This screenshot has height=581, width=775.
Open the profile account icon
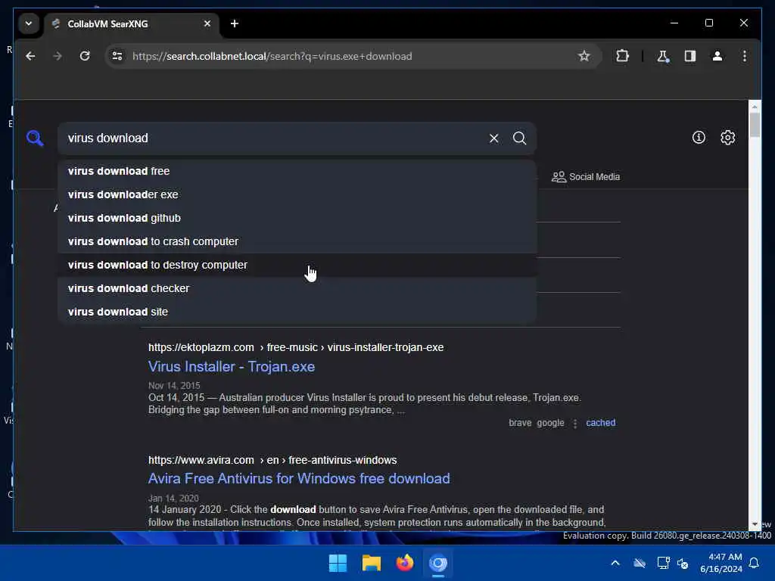[x=717, y=56]
